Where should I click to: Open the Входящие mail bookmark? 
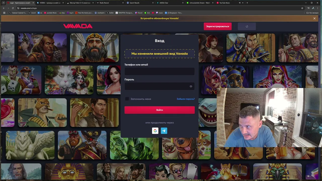[x=174, y=13]
